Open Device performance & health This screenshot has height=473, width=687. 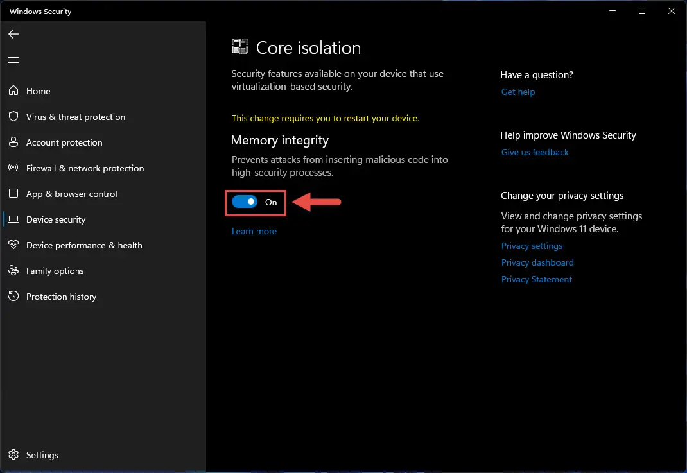coord(103,245)
